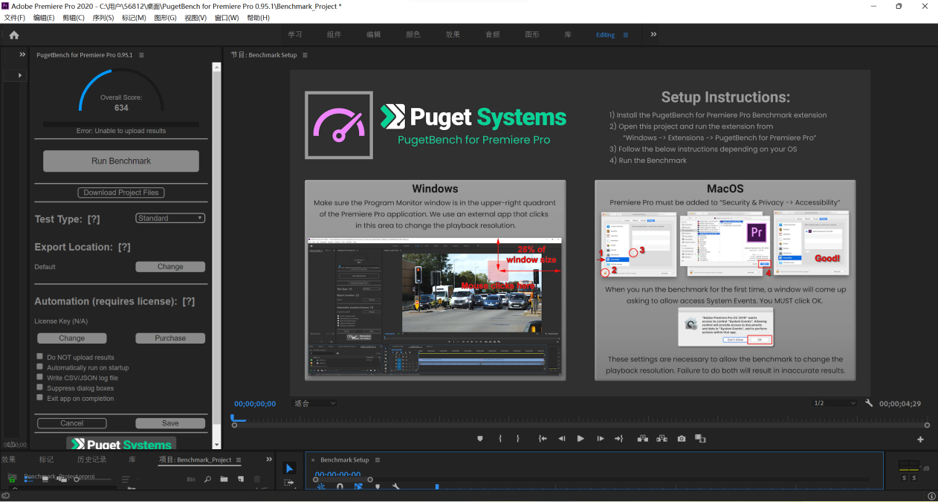Open the Button Editor plus icon
This screenshot has height=502, width=938.
pyautogui.click(x=920, y=440)
